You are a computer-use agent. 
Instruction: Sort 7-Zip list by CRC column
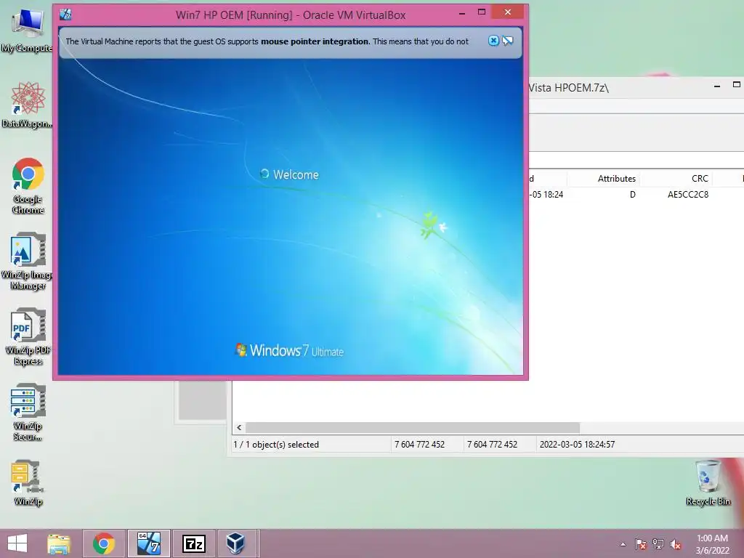click(x=700, y=179)
